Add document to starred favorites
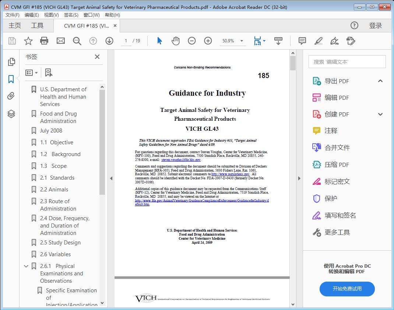The image size is (394, 310). point(28,41)
